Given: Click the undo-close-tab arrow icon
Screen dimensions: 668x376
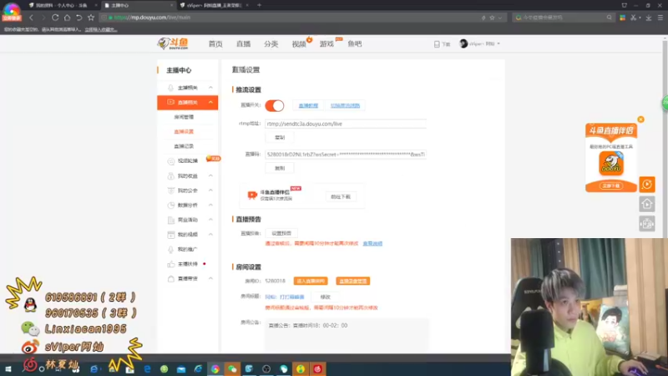Looking at the screenshot, I should coord(78,18).
